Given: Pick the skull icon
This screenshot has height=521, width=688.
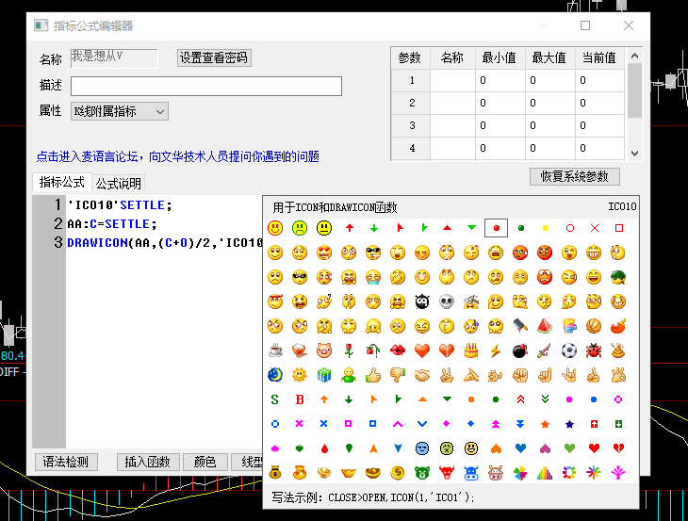Looking at the screenshot, I should point(447,301).
